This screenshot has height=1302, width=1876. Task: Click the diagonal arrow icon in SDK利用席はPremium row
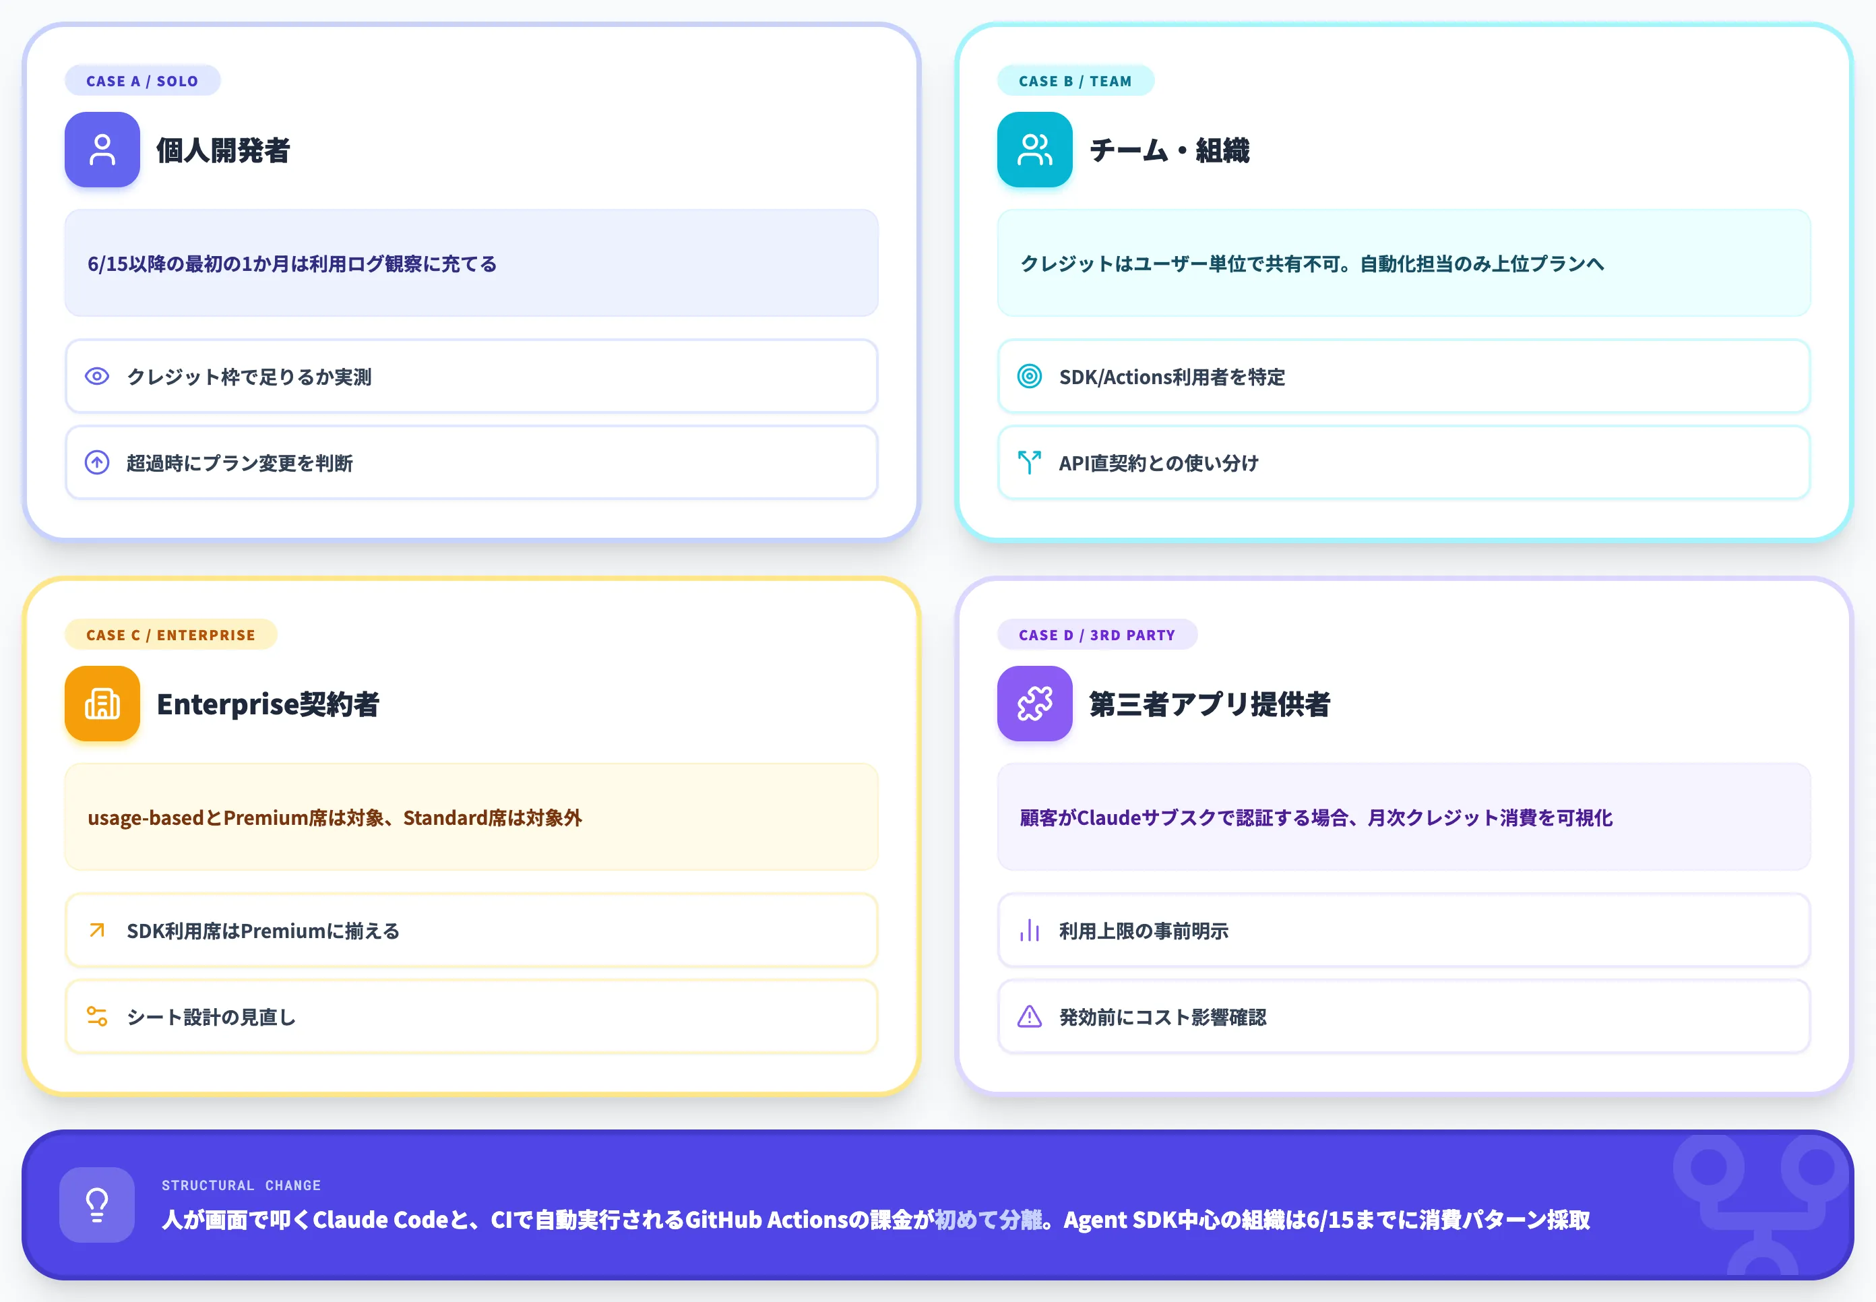tap(97, 930)
